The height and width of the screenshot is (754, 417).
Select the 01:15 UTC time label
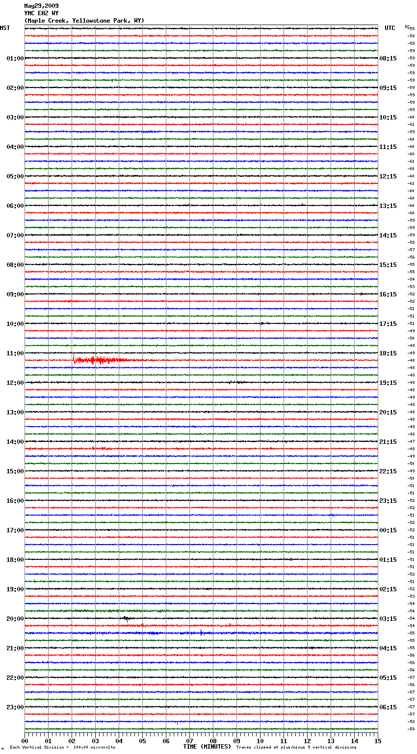[388, 560]
